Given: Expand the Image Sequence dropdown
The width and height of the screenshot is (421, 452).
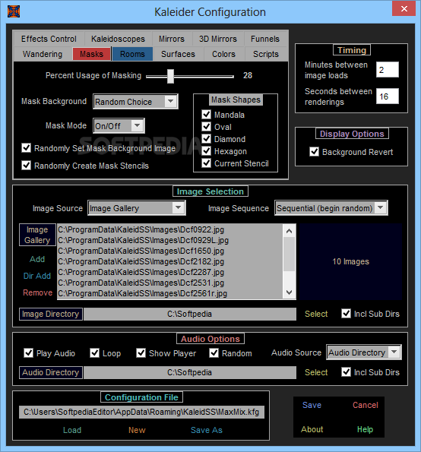Looking at the screenshot, I should (x=381, y=208).
